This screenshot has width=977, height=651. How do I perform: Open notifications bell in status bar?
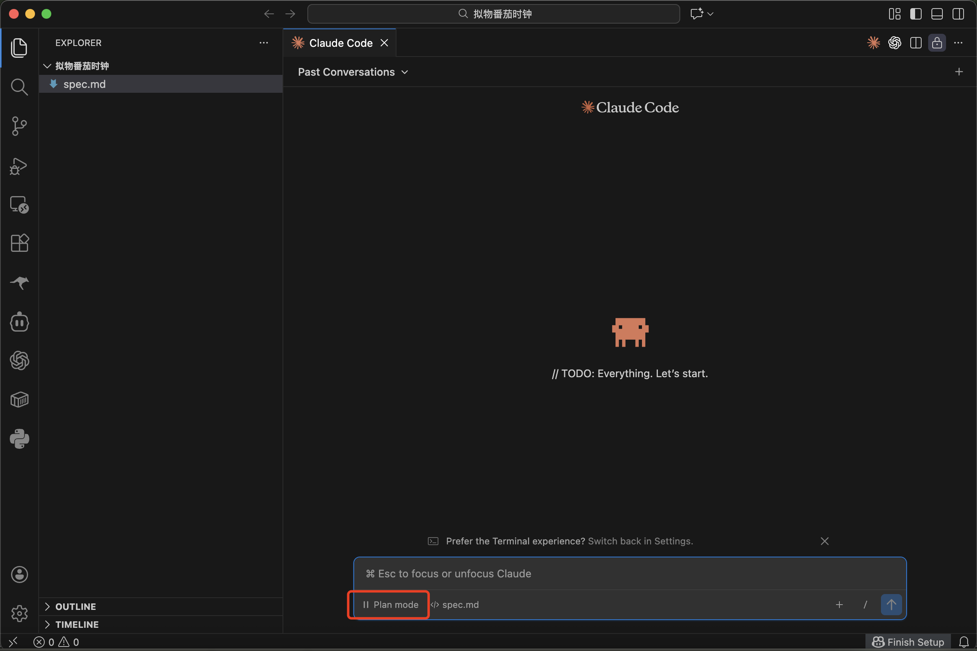[x=964, y=642]
